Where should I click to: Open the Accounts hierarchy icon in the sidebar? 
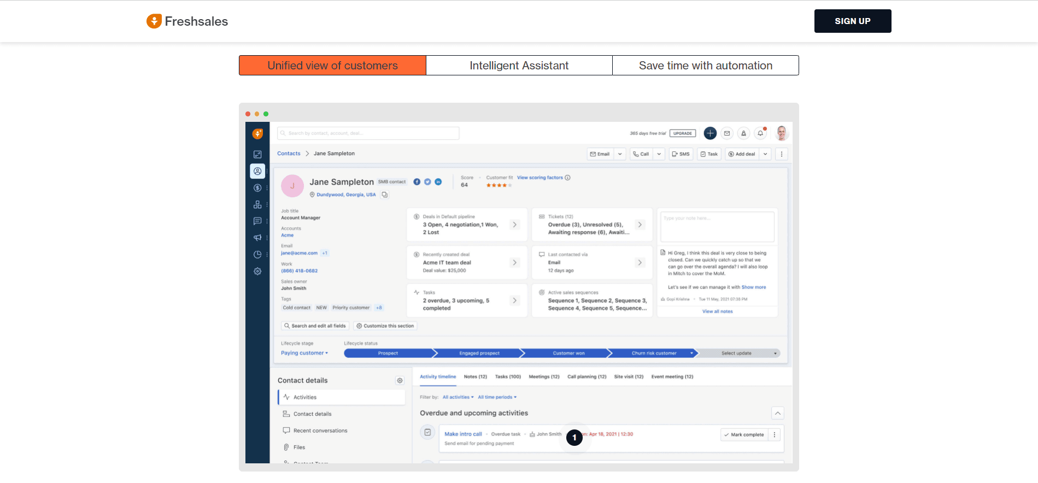point(257,204)
